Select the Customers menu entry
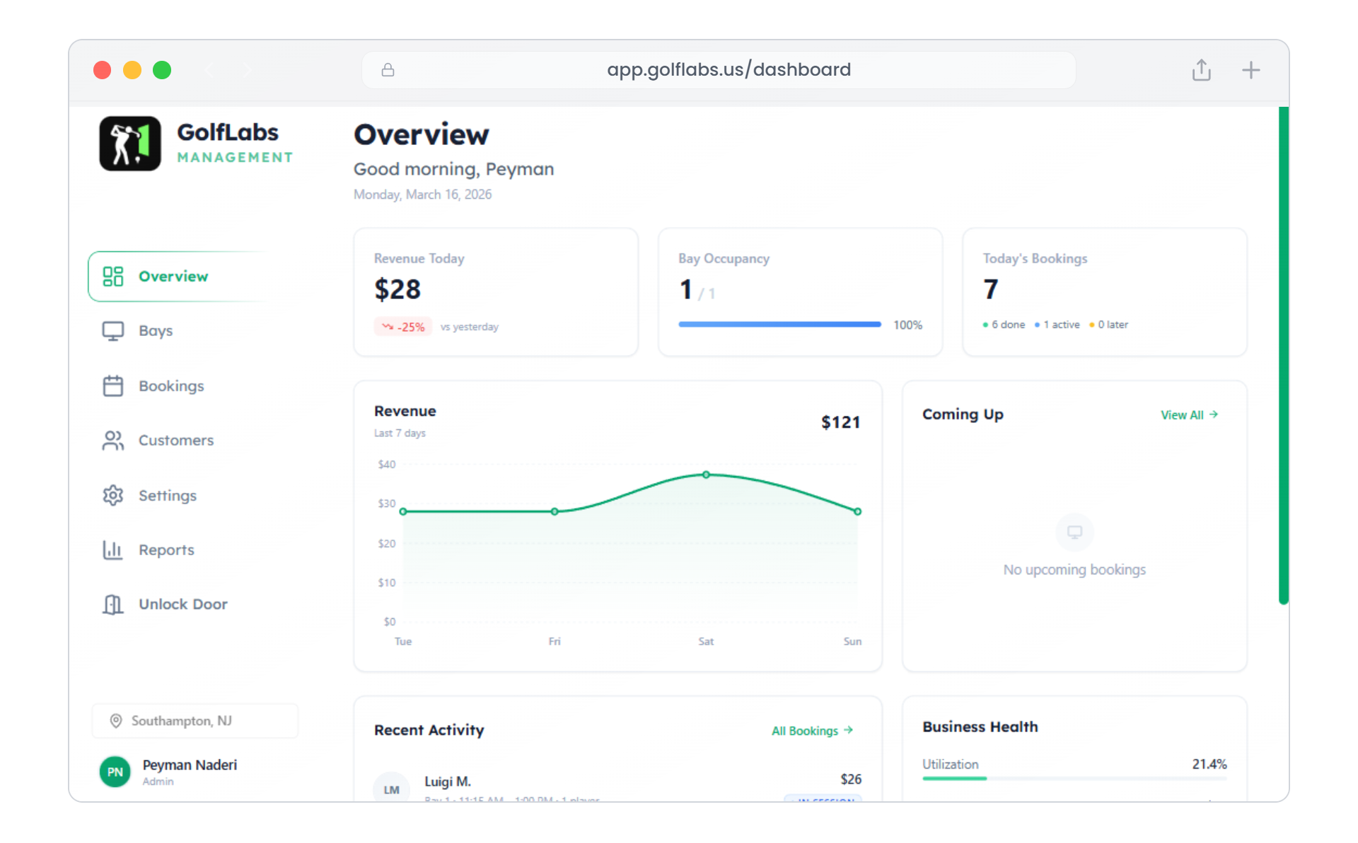 click(x=175, y=440)
